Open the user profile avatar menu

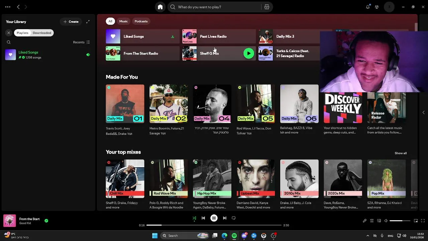(389, 7)
